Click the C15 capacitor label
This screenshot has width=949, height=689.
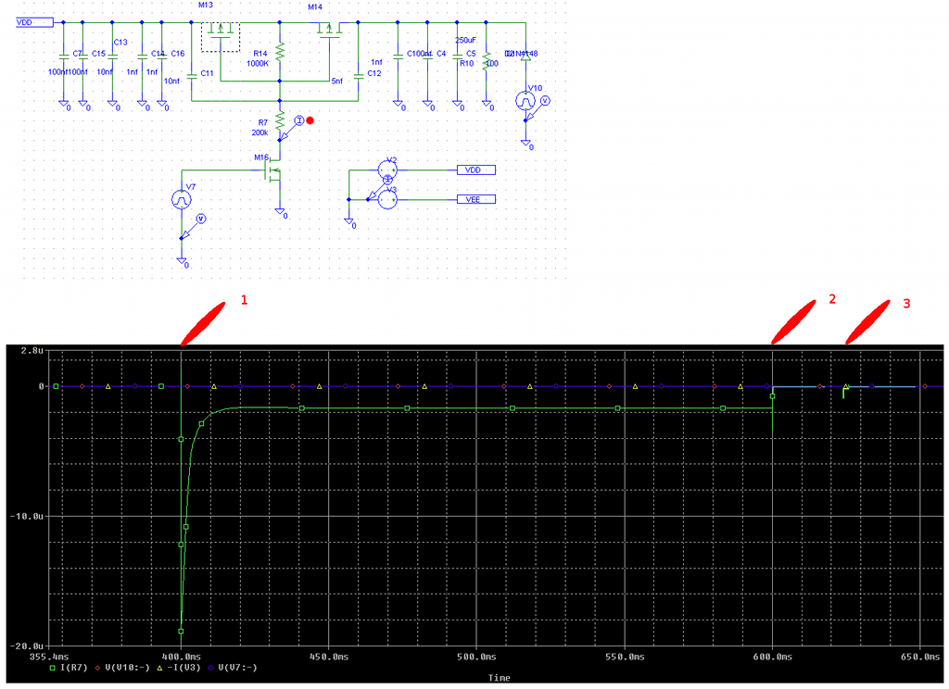98,54
